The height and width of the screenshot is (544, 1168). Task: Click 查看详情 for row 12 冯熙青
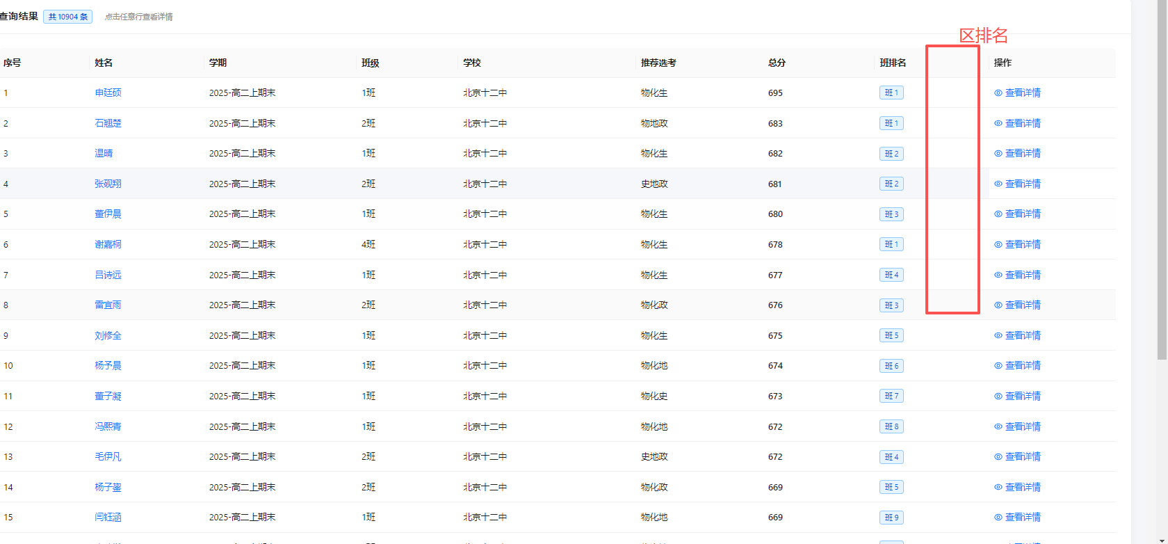(x=1023, y=426)
